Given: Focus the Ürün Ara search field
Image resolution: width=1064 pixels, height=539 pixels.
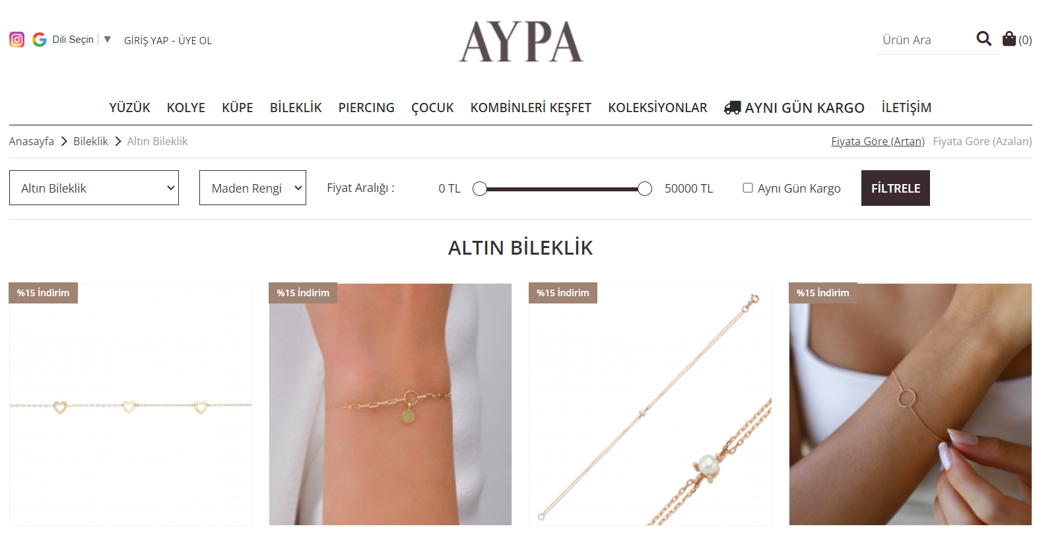Looking at the screenshot, I should pos(924,40).
